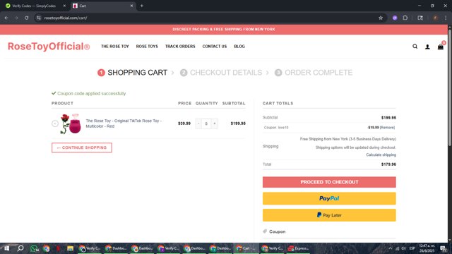The height and width of the screenshot is (254, 452).
Task: Switch to the Express taskbar window
Action: point(299,248)
